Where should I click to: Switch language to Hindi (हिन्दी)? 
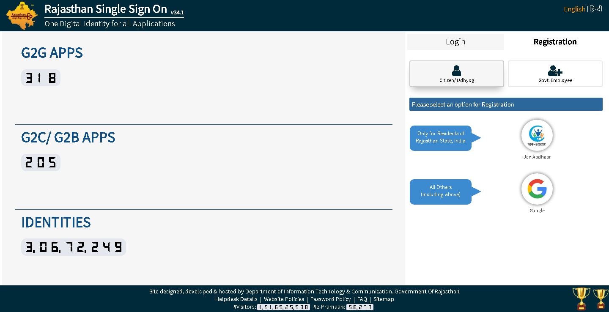(596, 9)
